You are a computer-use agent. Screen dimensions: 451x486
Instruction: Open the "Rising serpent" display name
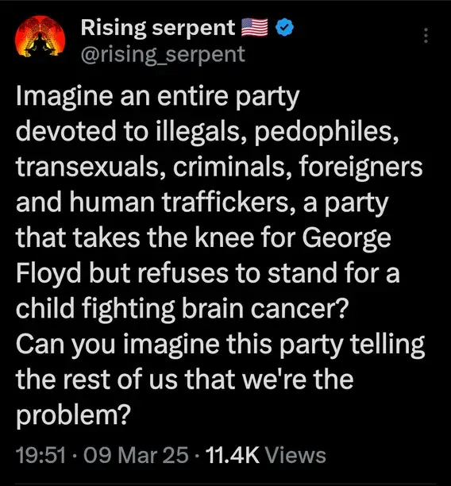pos(158,29)
